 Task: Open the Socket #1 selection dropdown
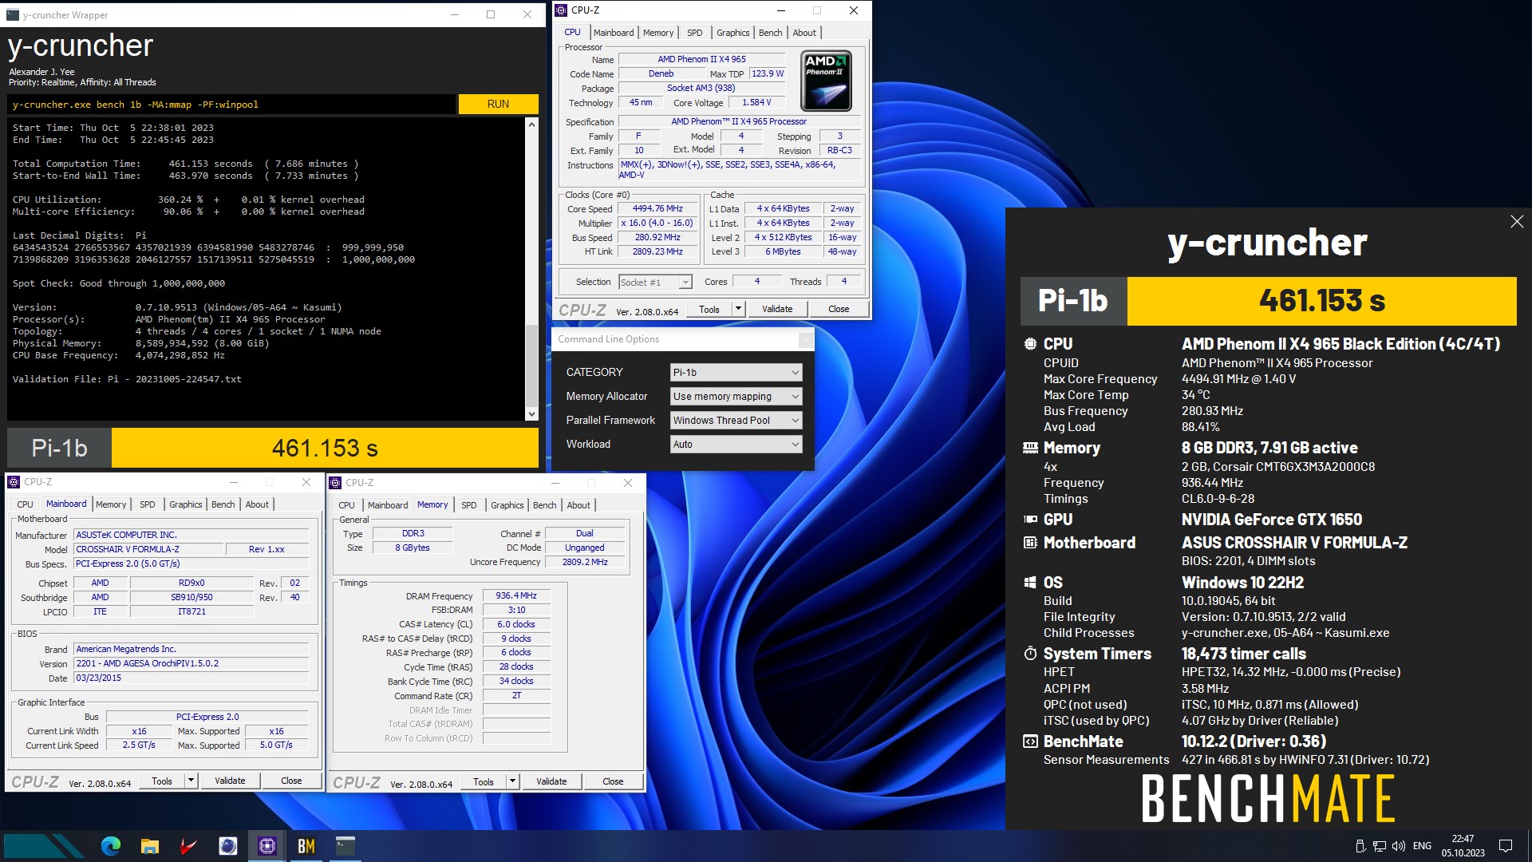(x=655, y=283)
